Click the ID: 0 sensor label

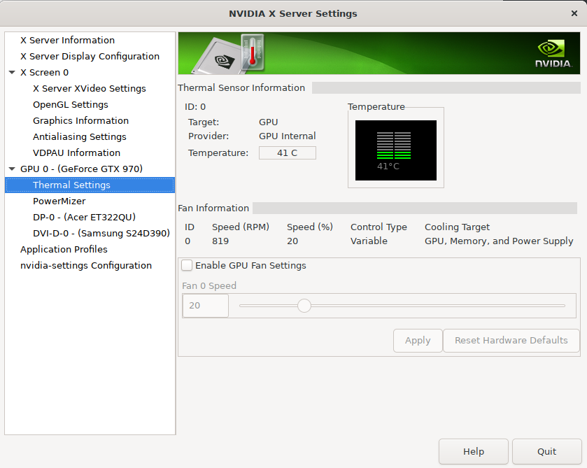(195, 107)
